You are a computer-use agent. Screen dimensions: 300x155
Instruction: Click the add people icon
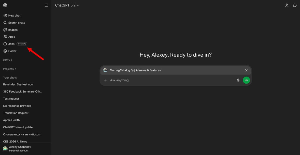287,5
